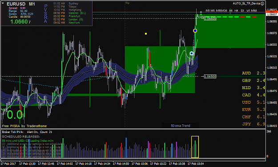Click the Frankfurt 03:02 PM session row
278x167 pixels.
[67, 16]
